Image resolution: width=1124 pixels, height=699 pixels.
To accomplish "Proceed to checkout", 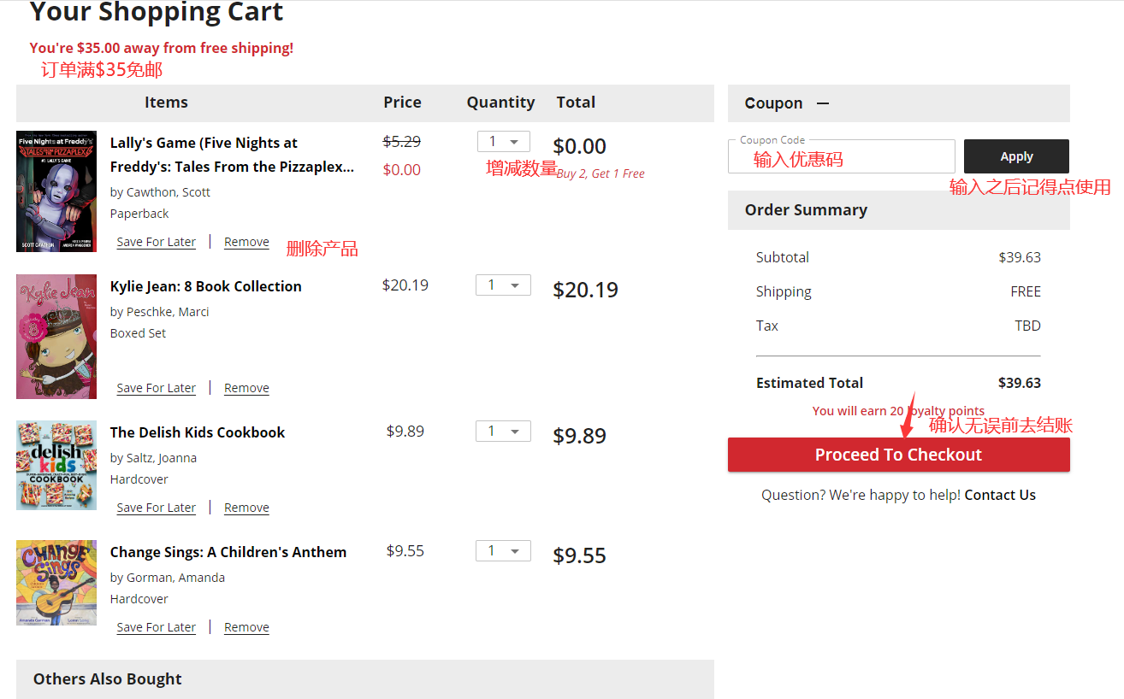I will 898,455.
